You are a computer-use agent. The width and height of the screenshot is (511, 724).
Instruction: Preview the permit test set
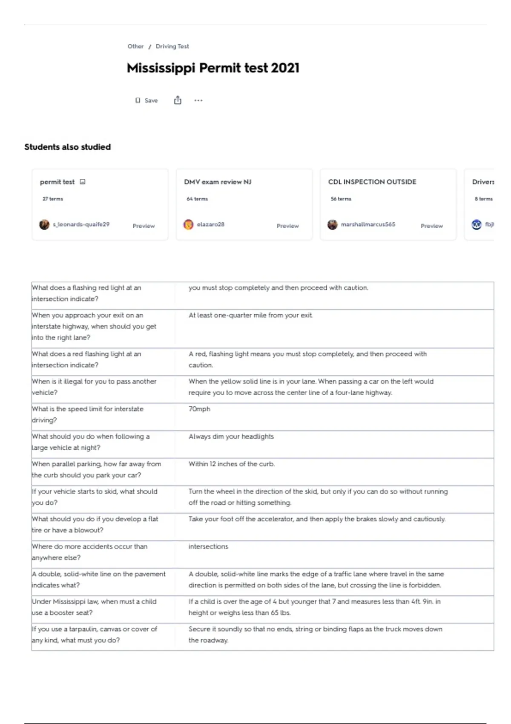point(144,226)
